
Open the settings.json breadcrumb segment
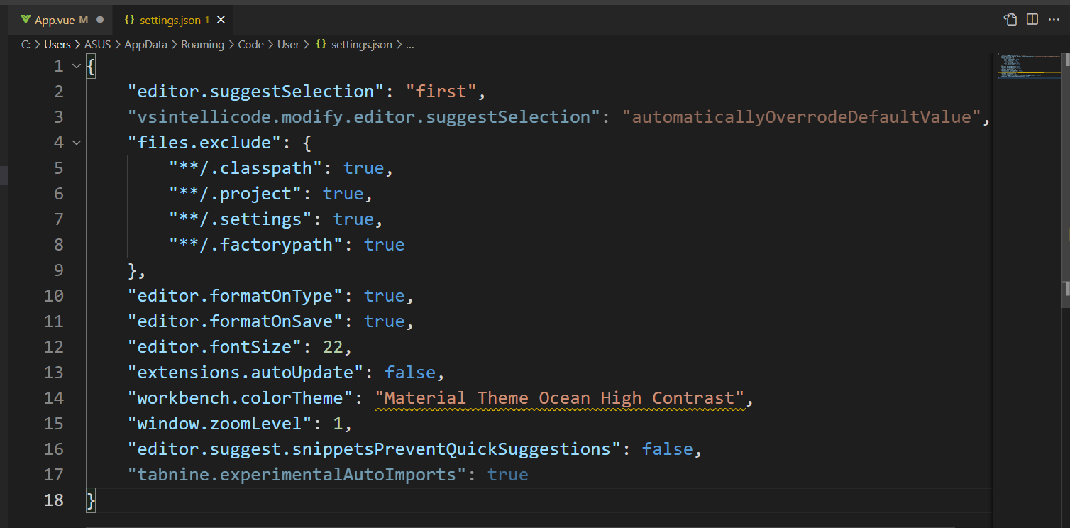click(x=354, y=44)
